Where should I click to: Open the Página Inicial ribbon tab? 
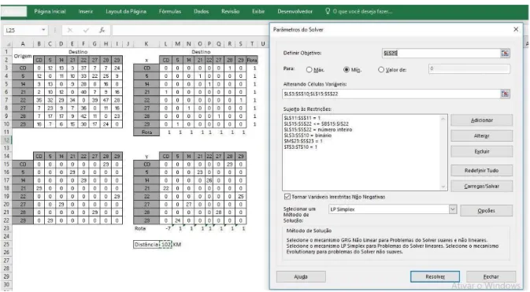pyautogui.click(x=50, y=12)
